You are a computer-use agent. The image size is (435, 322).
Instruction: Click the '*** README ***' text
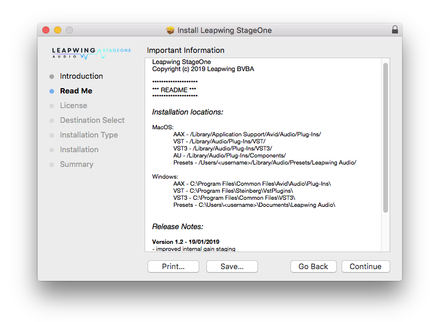click(174, 90)
